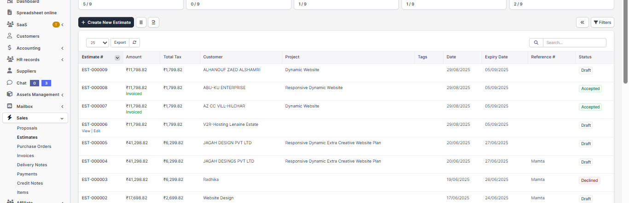The height and width of the screenshot is (203, 629).
Task: Open Suppliers in the sidebar
Action: 26,71
